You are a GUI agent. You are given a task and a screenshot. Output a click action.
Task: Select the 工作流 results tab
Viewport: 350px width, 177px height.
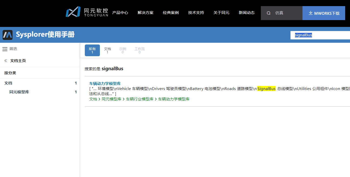coord(139,50)
